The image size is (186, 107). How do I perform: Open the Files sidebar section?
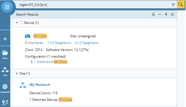pyautogui.click(x=5, y=55)
